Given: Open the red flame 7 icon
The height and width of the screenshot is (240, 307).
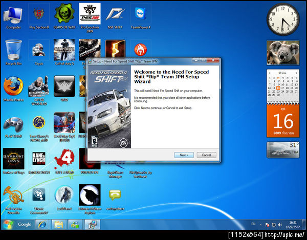Looking at the screenshot, I should [x=141, y=49].
